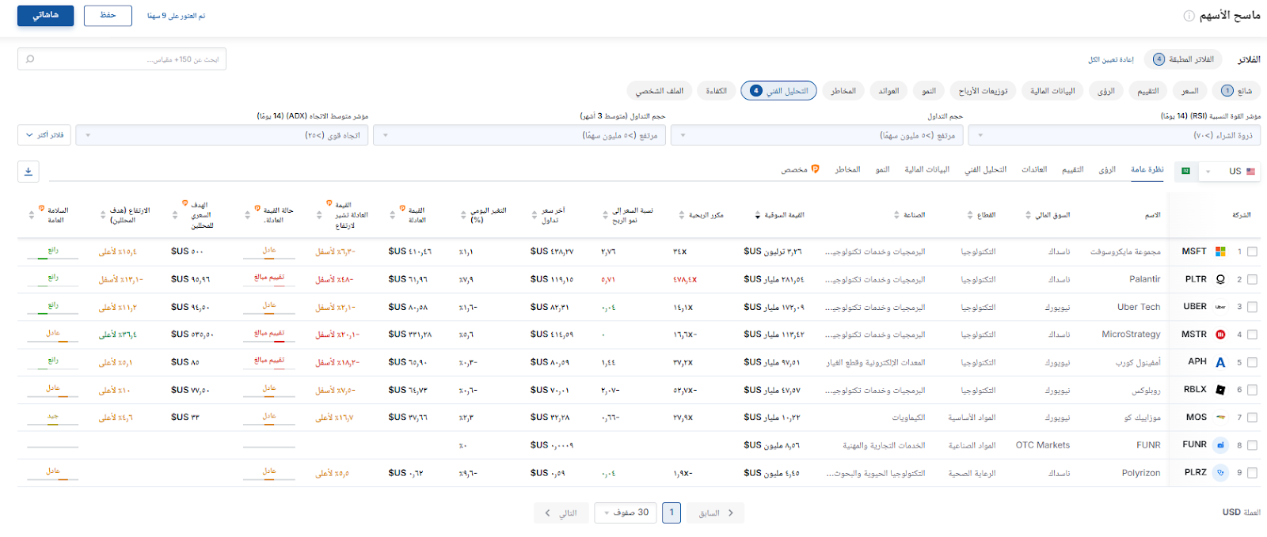Sort by الصناعة column arrows
1267x537 pixels.
(896, 215)
